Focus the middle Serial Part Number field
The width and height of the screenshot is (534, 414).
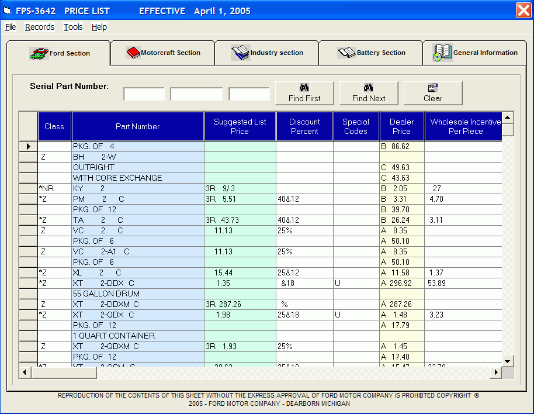click(x=196, y=94)
